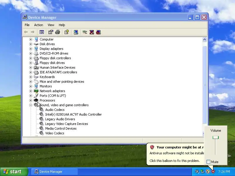Image resolution: width=235 pixels, height=176 pixels.
Task: Select the "Network adapters" label
Action: click(x=52, y=91)
